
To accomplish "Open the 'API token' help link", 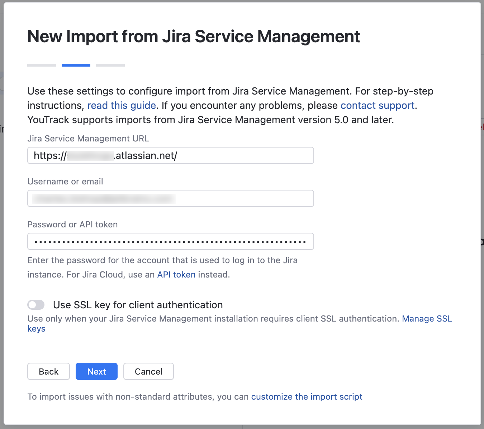I will click(176, 274).
